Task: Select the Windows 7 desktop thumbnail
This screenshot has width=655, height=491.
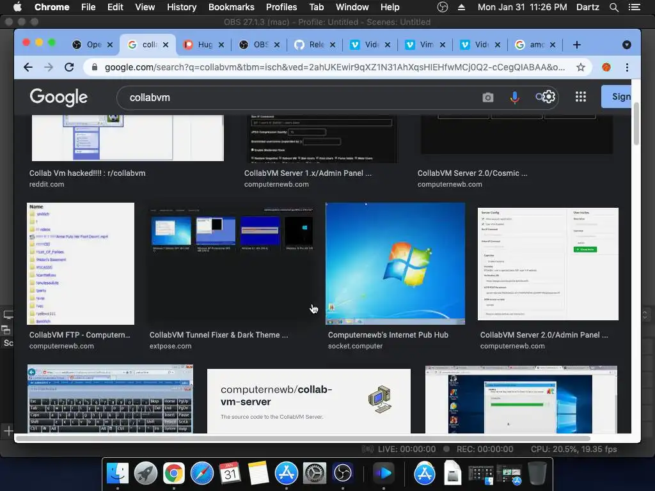Action: [x=395, y=263]
